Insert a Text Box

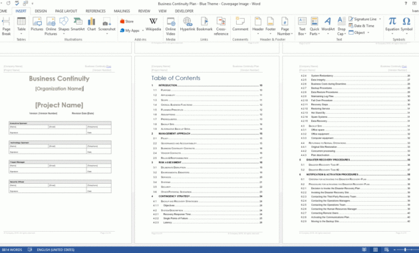(302, 26)
